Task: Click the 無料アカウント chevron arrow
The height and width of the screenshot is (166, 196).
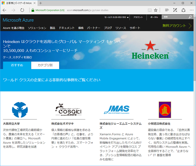Action: click(x=190, y=26)
